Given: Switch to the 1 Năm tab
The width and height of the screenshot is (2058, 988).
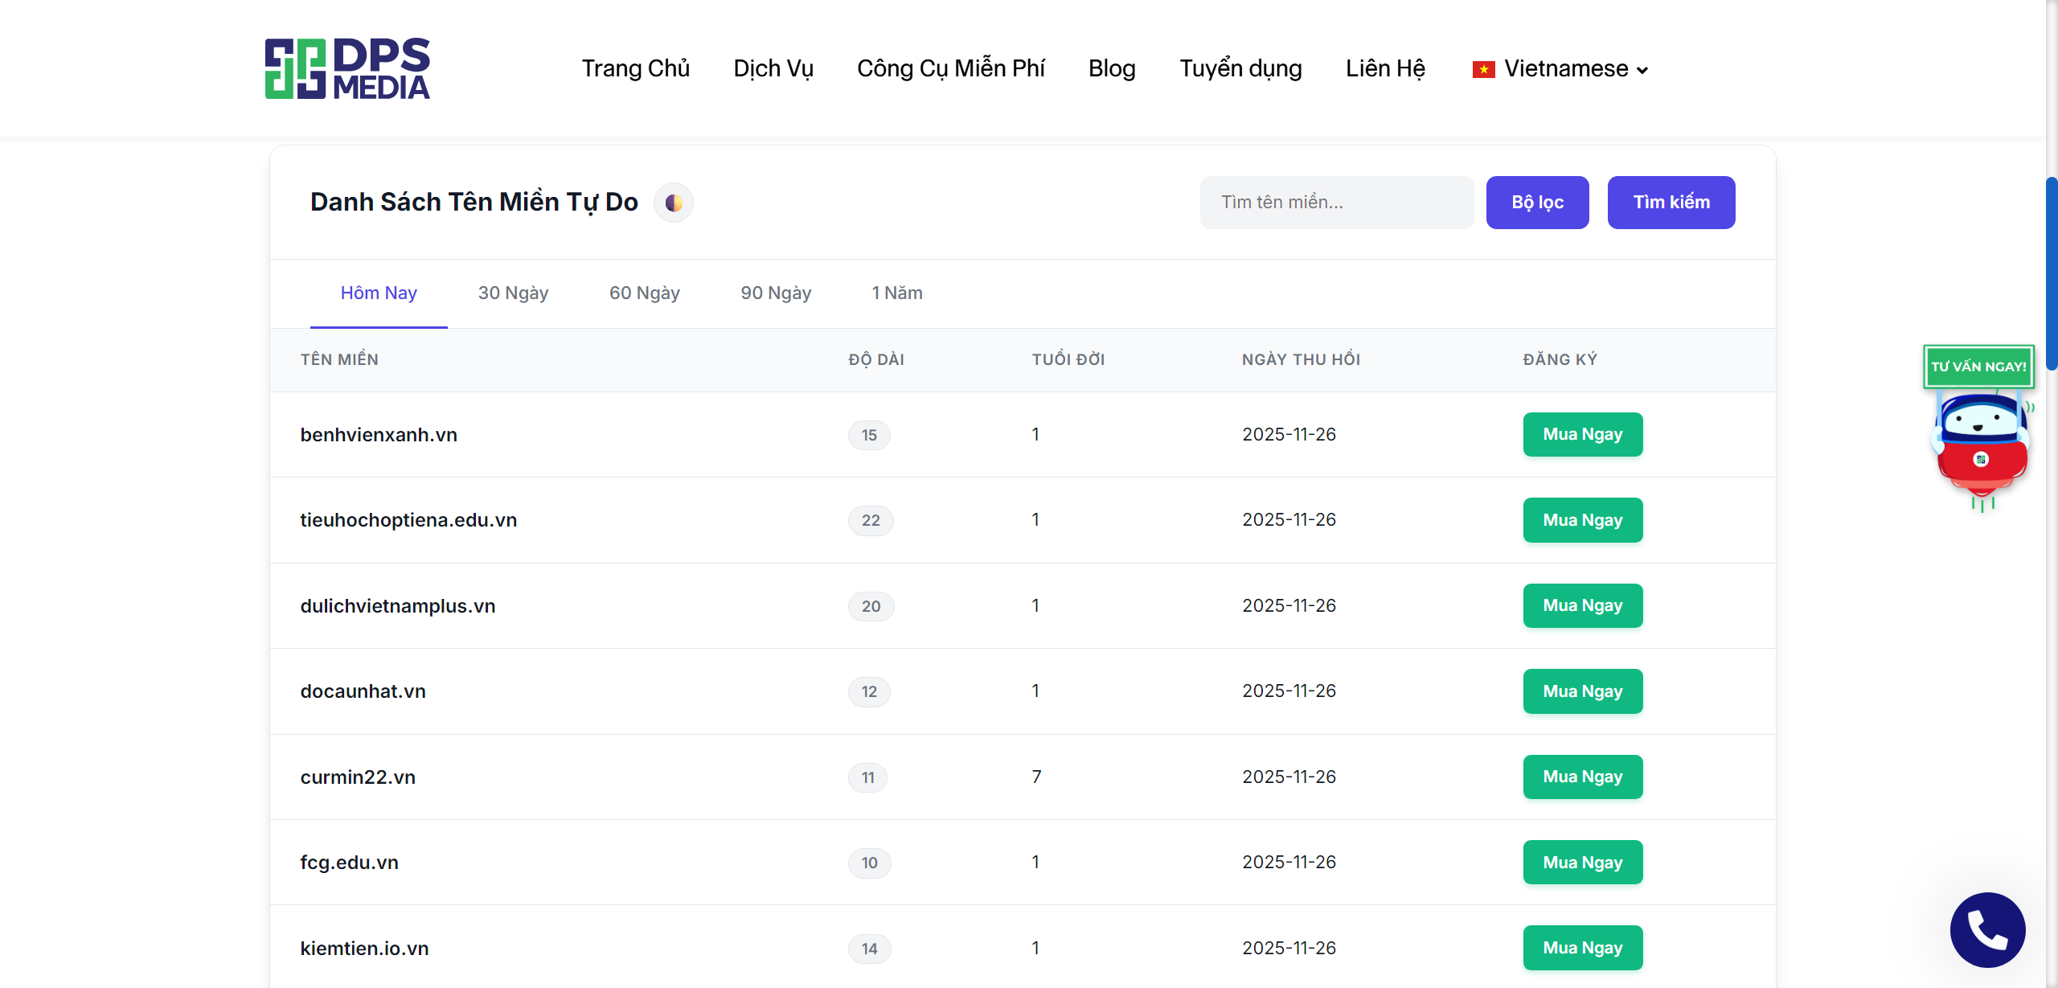Looking at the screenshot, I should pos(897,293).
